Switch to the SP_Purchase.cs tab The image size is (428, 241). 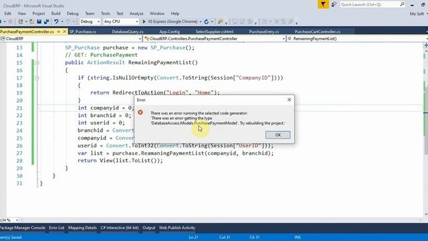pos(83,31)
